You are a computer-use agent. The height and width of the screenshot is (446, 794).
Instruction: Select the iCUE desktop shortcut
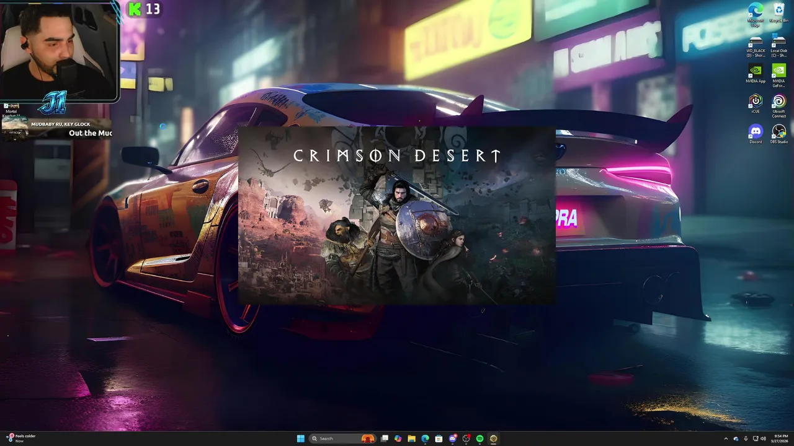[755, 103]
